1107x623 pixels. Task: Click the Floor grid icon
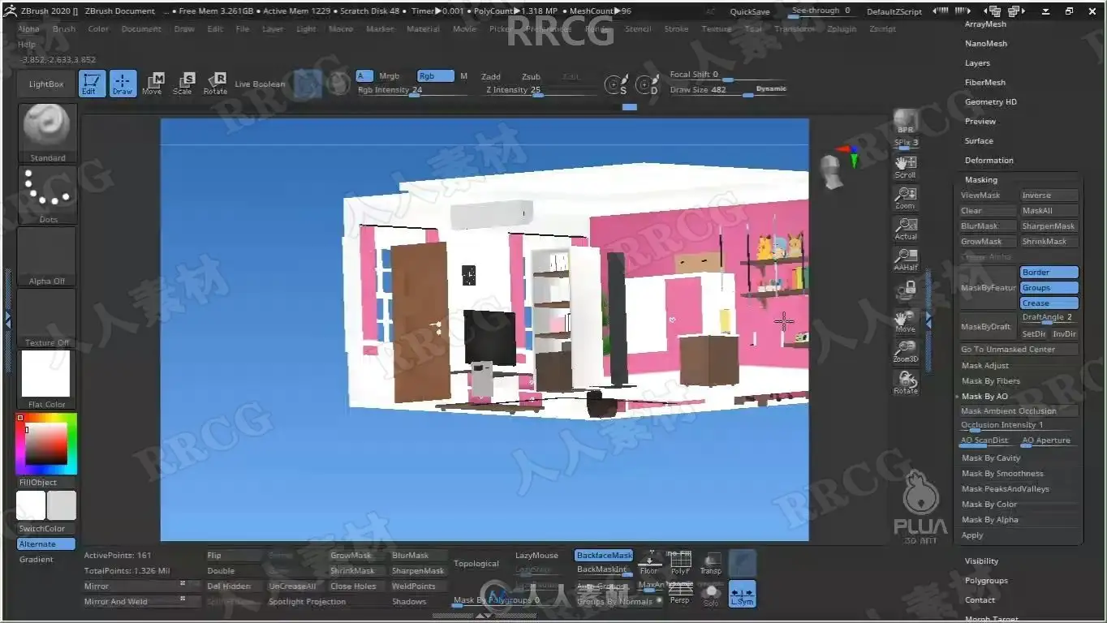649,562
